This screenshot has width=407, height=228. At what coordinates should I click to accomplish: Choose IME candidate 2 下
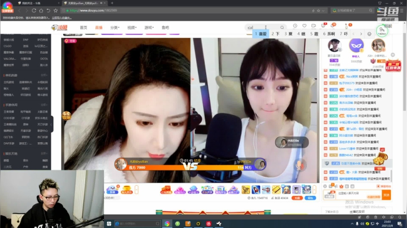click(x=276, y=34)
